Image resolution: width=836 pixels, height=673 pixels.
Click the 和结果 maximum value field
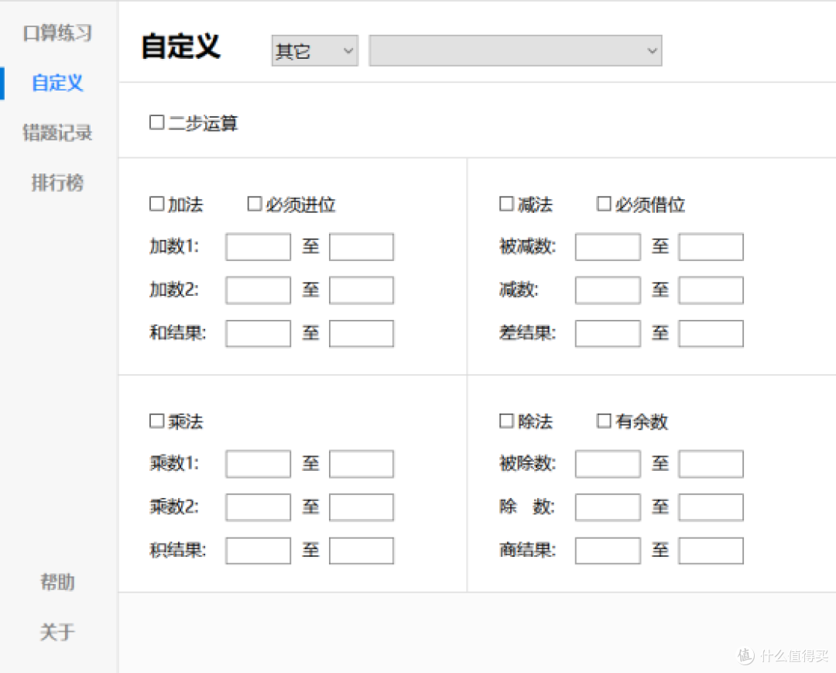click(361, 333)
